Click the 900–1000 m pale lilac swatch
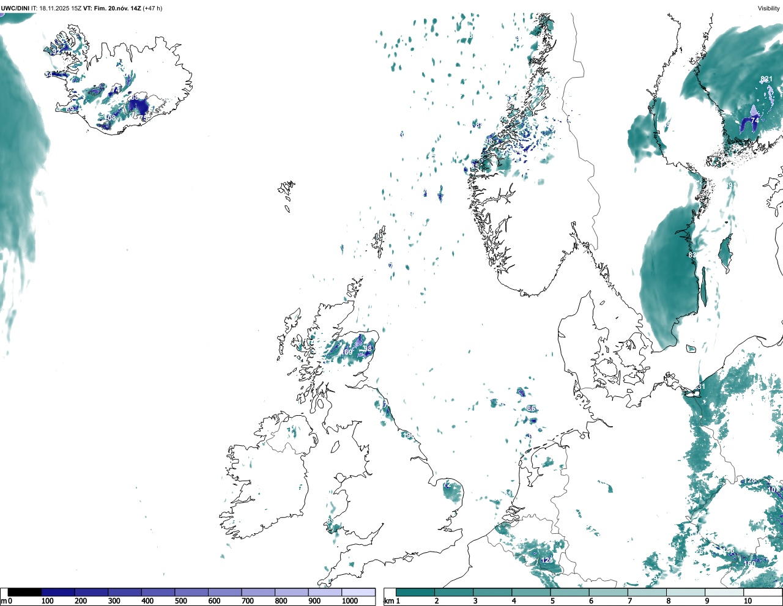The image size is (783, 606). point(325,593)
